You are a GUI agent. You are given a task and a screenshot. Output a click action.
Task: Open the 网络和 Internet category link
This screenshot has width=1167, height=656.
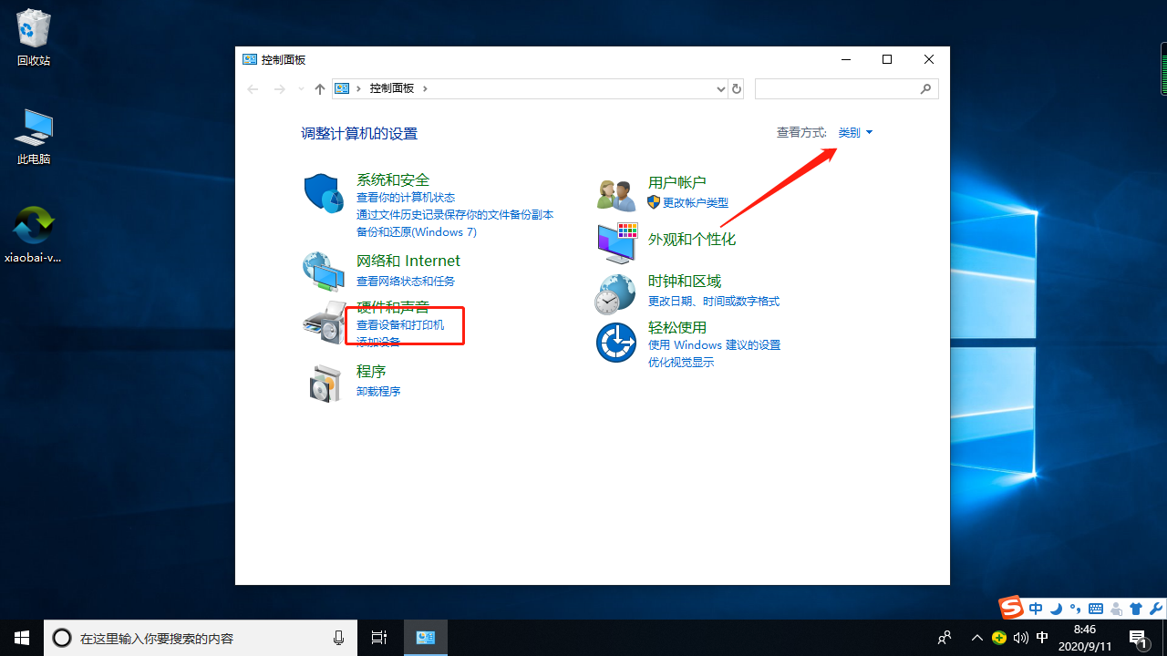408,261
